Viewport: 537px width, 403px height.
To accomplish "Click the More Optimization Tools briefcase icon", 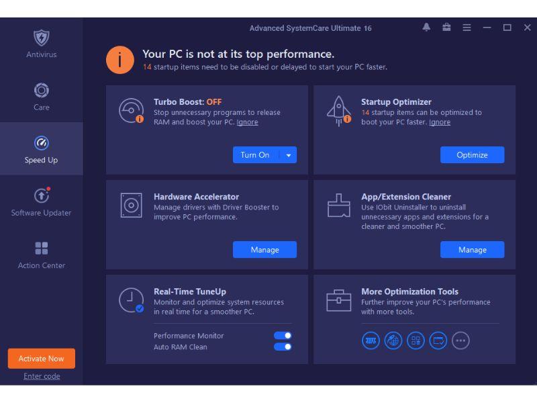I will pyautogui.click(x=339, y=300).
